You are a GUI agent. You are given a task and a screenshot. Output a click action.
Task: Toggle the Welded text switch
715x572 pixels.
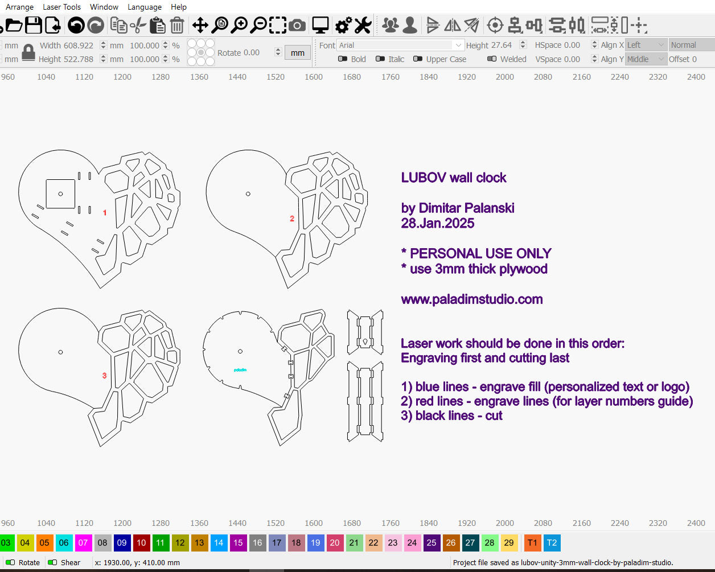492,59
